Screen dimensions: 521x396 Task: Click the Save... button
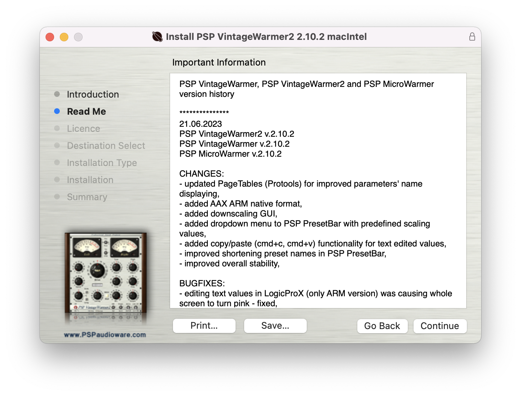pyautogui.click(x=275, y=325)
